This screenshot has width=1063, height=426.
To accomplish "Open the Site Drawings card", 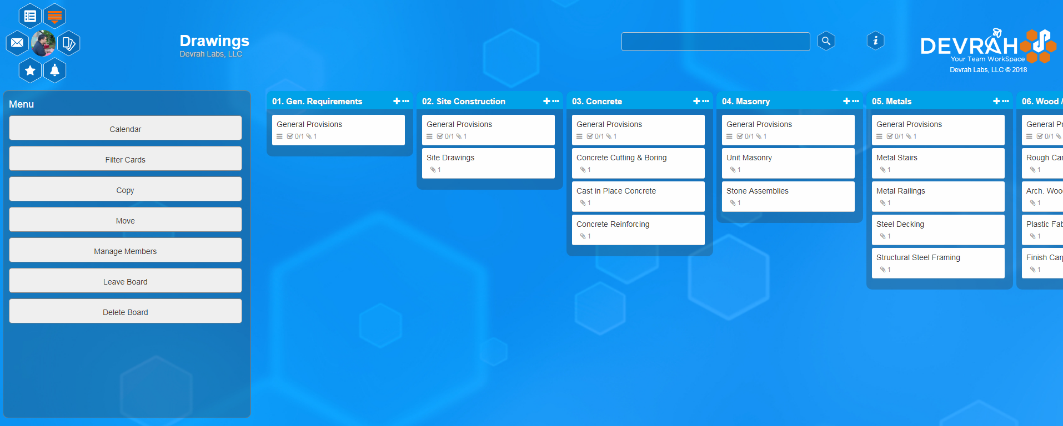I will pos(488,163).
